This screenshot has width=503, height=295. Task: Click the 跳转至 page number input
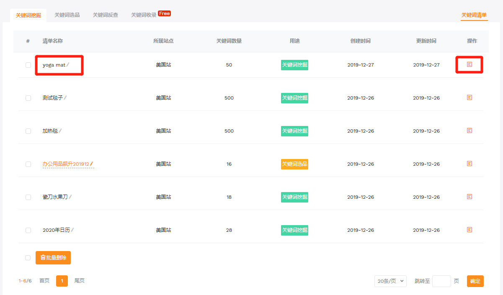[441, 281]
